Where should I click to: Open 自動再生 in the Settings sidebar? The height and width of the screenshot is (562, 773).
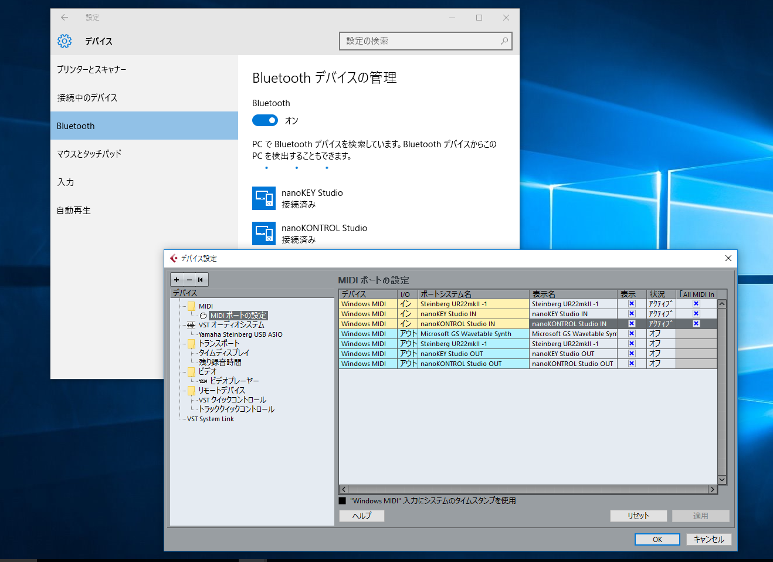(144, 210)
